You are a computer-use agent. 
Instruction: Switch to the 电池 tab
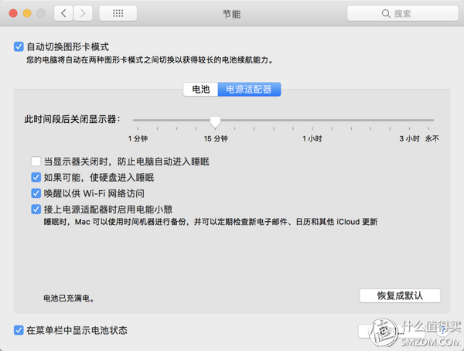tap(200, 90)
